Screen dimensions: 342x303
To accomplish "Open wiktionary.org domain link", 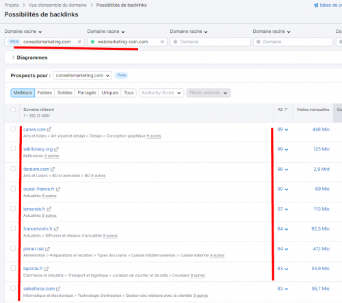I will point(38,149).
